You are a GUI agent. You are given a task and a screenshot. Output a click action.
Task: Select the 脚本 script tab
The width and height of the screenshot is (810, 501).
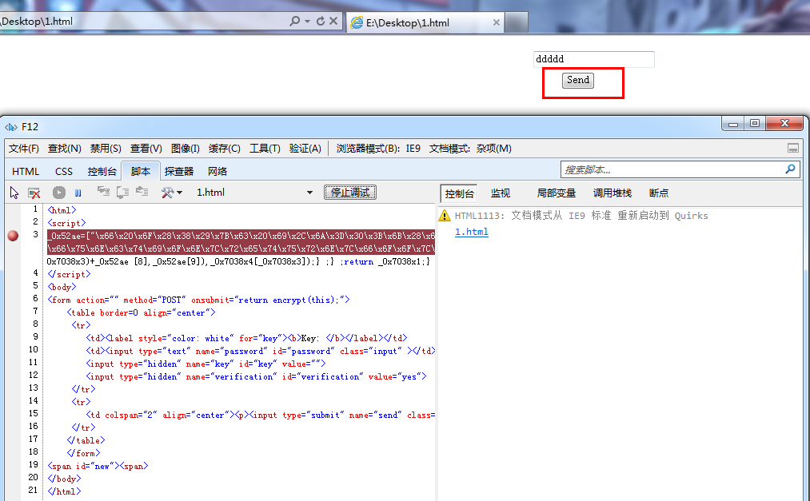pos(141,171)
